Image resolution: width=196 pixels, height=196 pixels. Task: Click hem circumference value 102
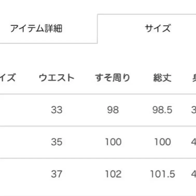[113, 174]
